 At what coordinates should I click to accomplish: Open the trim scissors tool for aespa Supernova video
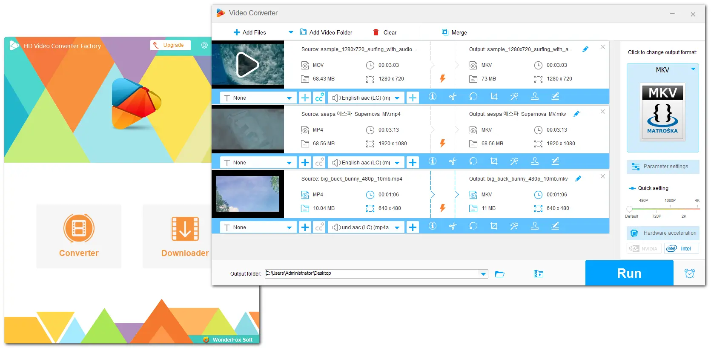point(453,161)
